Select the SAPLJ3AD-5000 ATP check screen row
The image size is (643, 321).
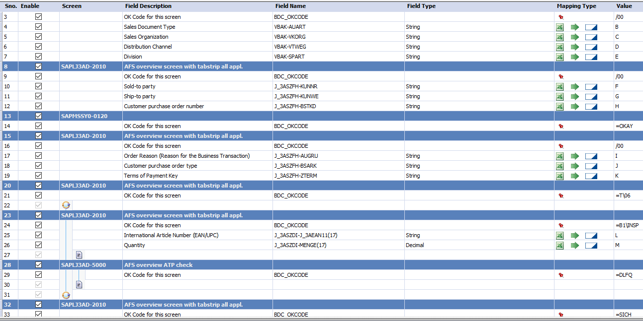pyautogui.click(x=321, y=265)
